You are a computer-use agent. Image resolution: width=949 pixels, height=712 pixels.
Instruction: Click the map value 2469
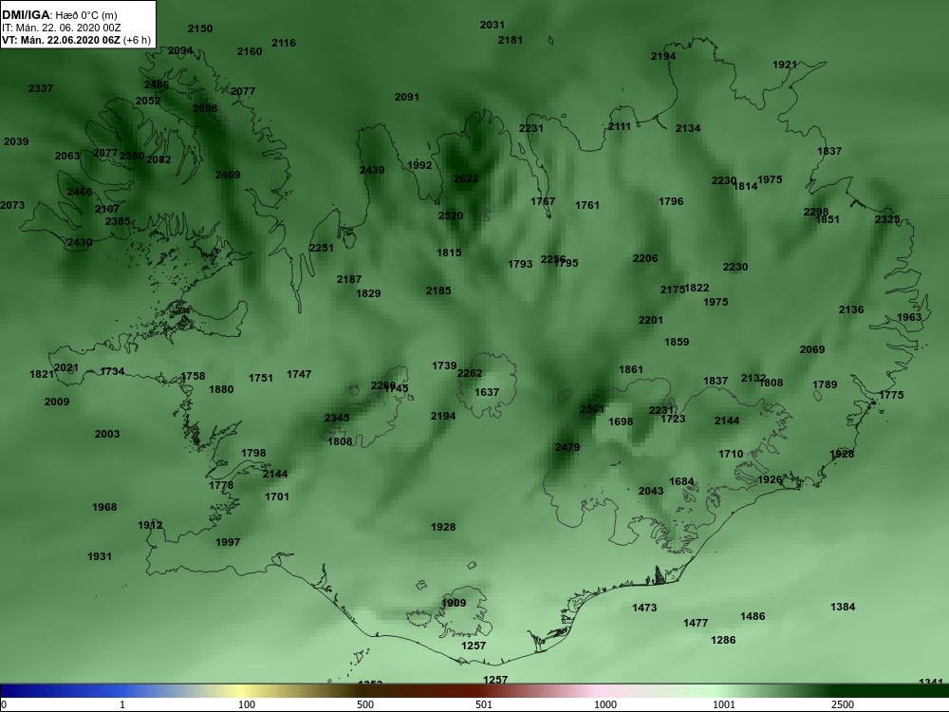pos(228,175)
